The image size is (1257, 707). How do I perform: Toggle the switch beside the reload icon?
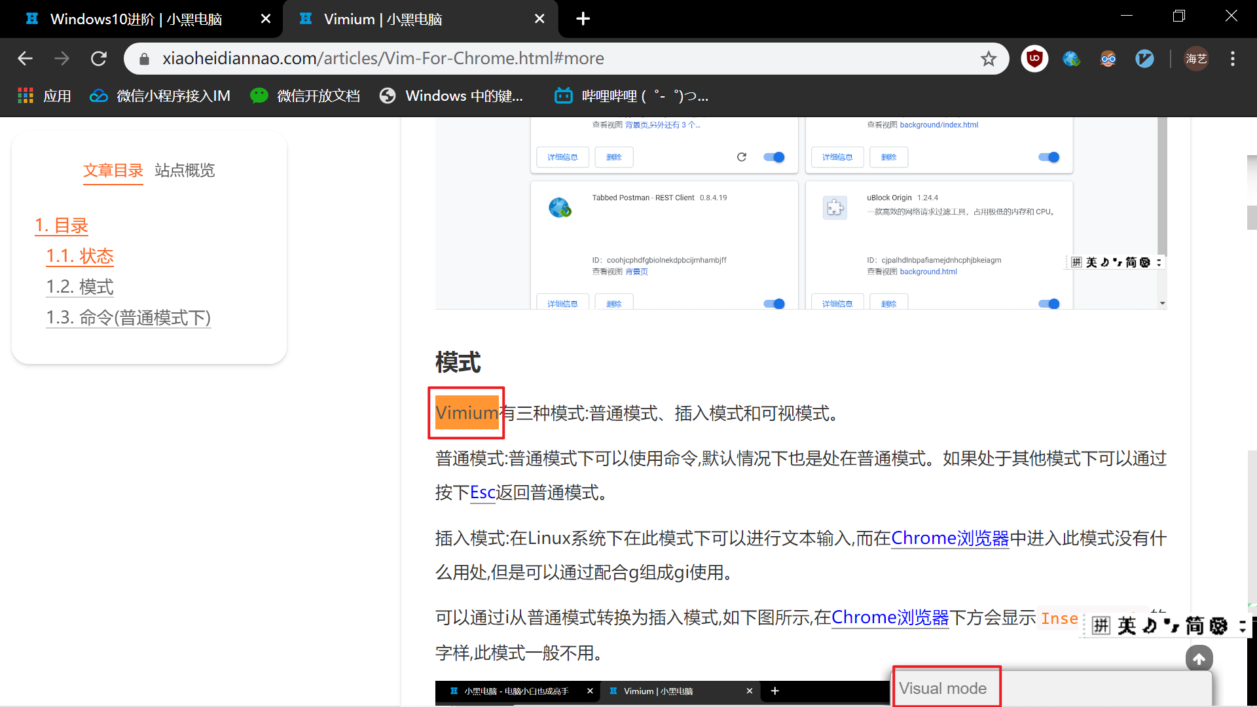pyautogui.click(x=774, y=157)
